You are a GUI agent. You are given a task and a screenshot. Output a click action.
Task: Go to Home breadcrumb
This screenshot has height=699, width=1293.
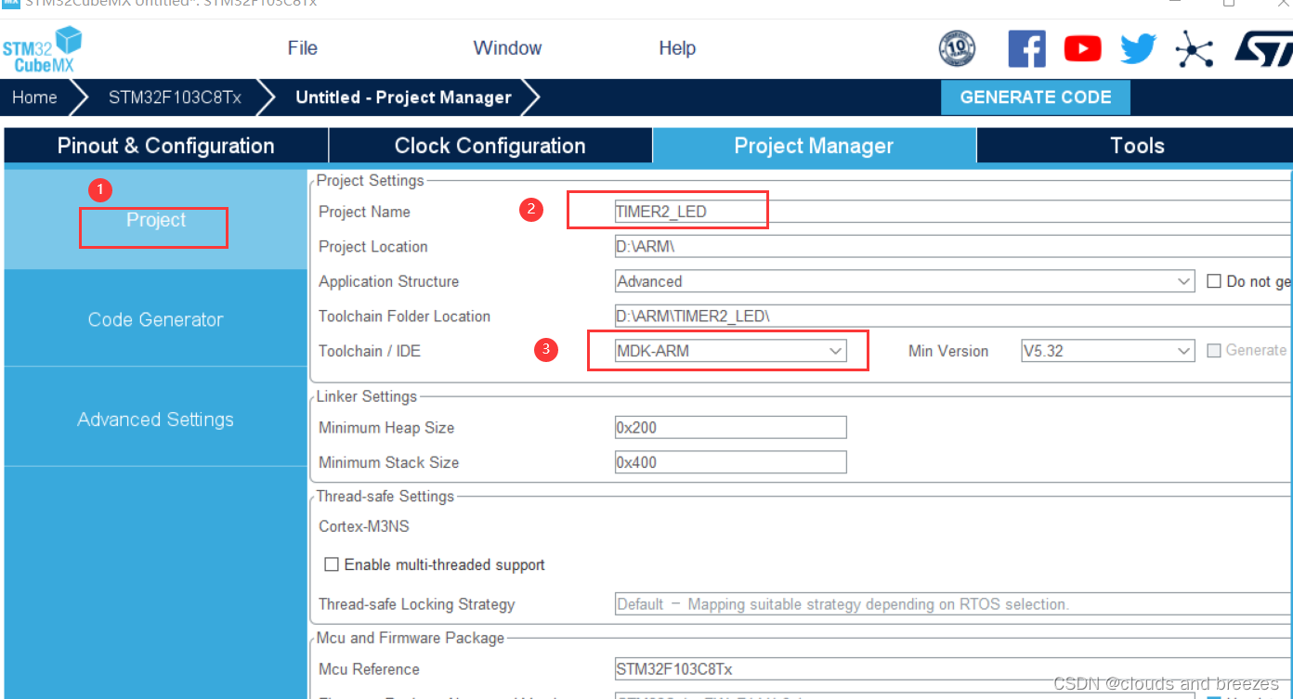coord(34,97)
